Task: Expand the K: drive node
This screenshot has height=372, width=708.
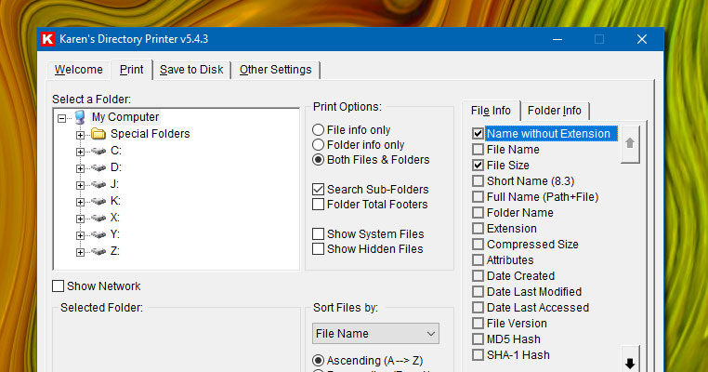Action: pos(81,202)
